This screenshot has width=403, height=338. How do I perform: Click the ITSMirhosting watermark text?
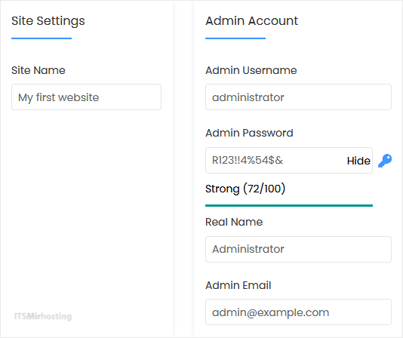coord(43,316)
